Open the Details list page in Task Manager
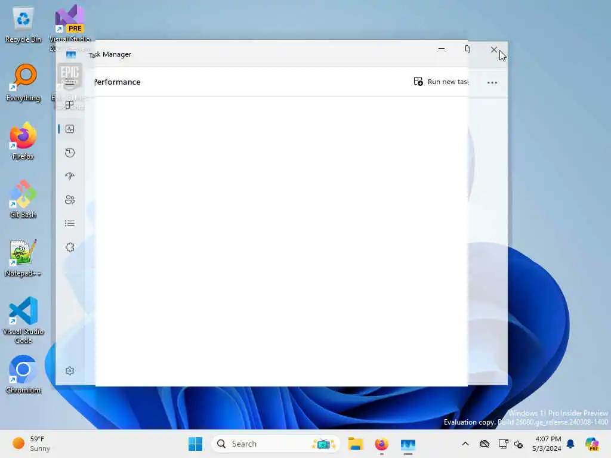This screenshot has width=611, height=458. pos(70,224)
